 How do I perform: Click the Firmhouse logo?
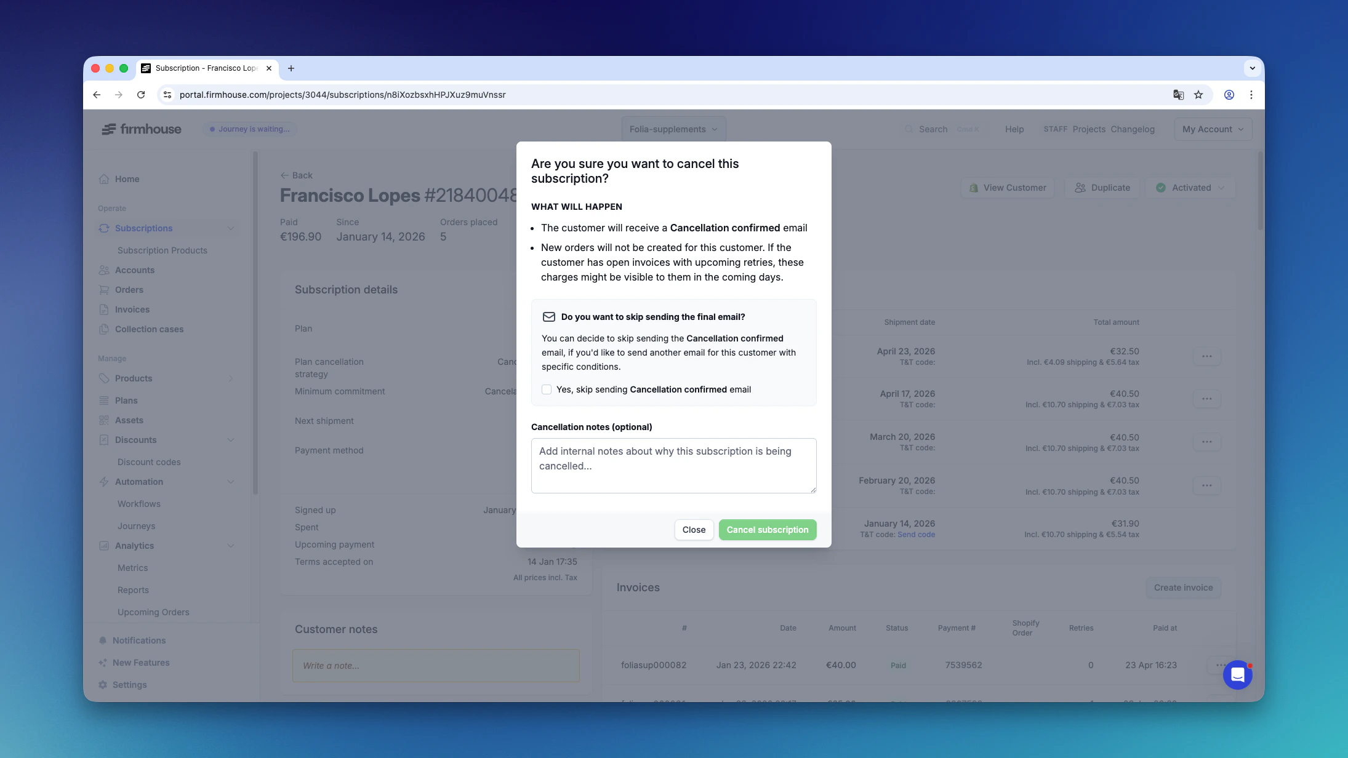(142, 129)
